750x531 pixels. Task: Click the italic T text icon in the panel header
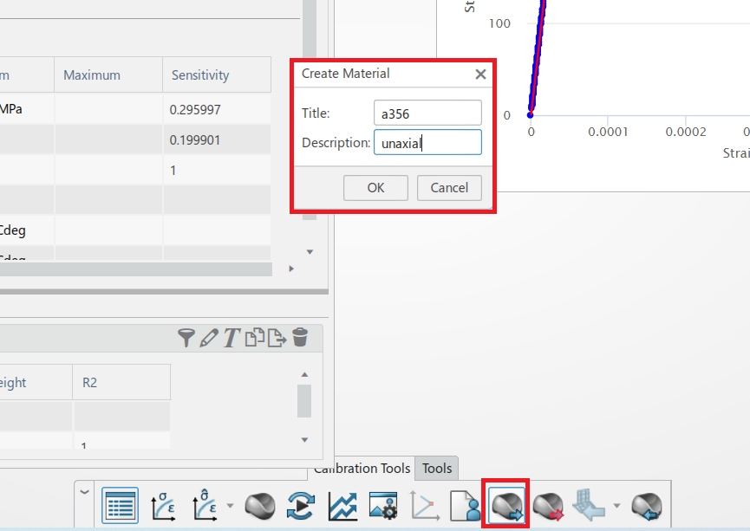coord(231,338)
